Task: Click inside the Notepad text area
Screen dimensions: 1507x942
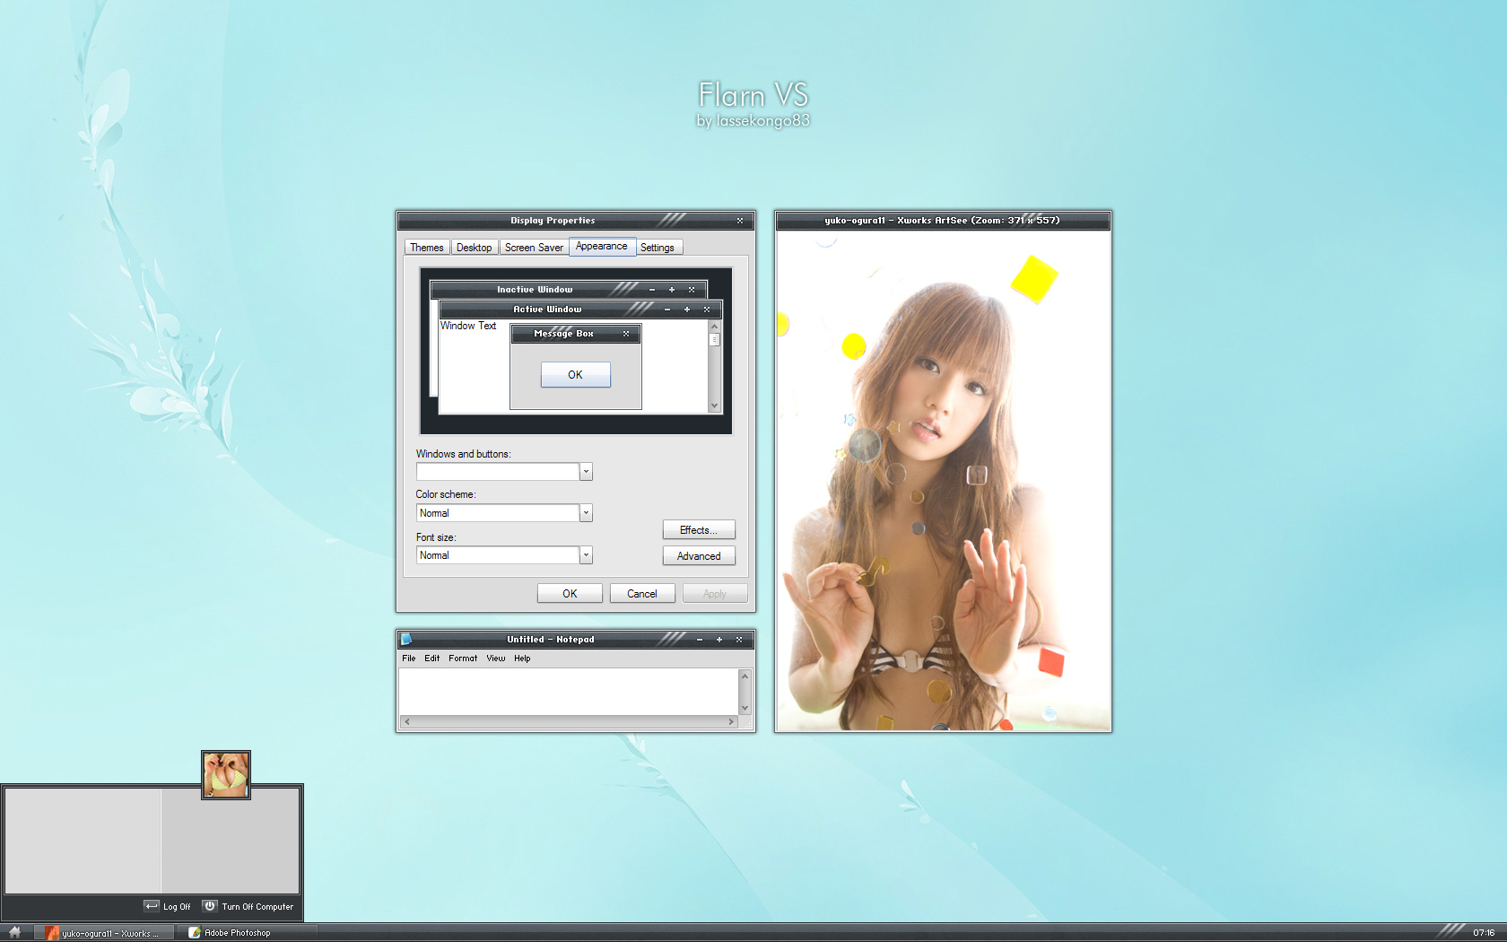Action: 569,692
